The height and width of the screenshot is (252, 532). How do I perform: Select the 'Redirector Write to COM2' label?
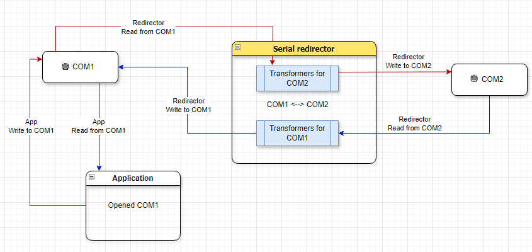click(408, 62)
